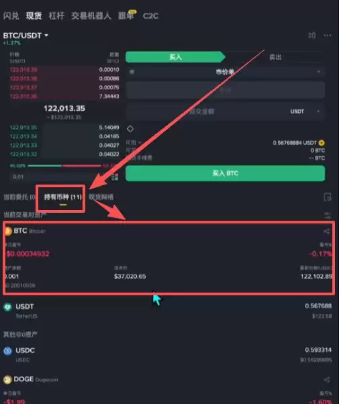The width and height of the screenshot is (339, 404).
Task: Open the candlestick chart icon
Action: [x=312, y=36]
